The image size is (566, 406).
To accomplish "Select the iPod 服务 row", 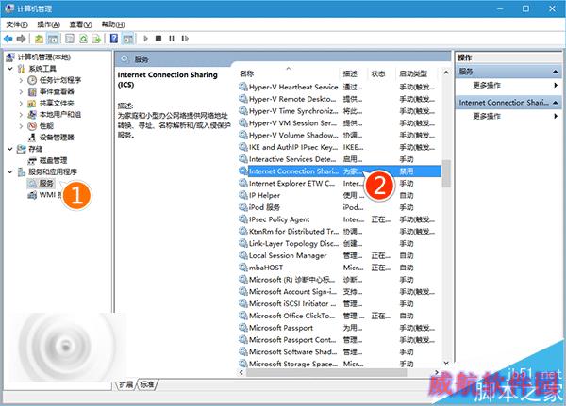I will tap(340, 207).
